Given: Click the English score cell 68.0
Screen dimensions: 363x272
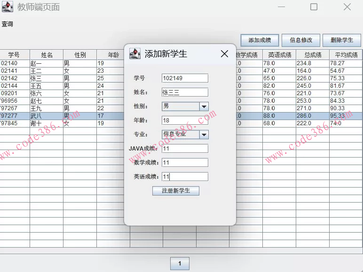Looking at the screenshot, I should (279, 123).
